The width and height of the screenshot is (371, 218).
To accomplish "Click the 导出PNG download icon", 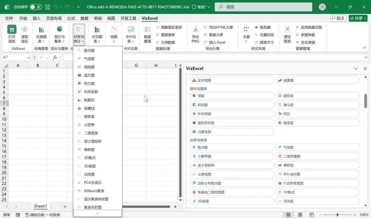I will tap(195, 29).
